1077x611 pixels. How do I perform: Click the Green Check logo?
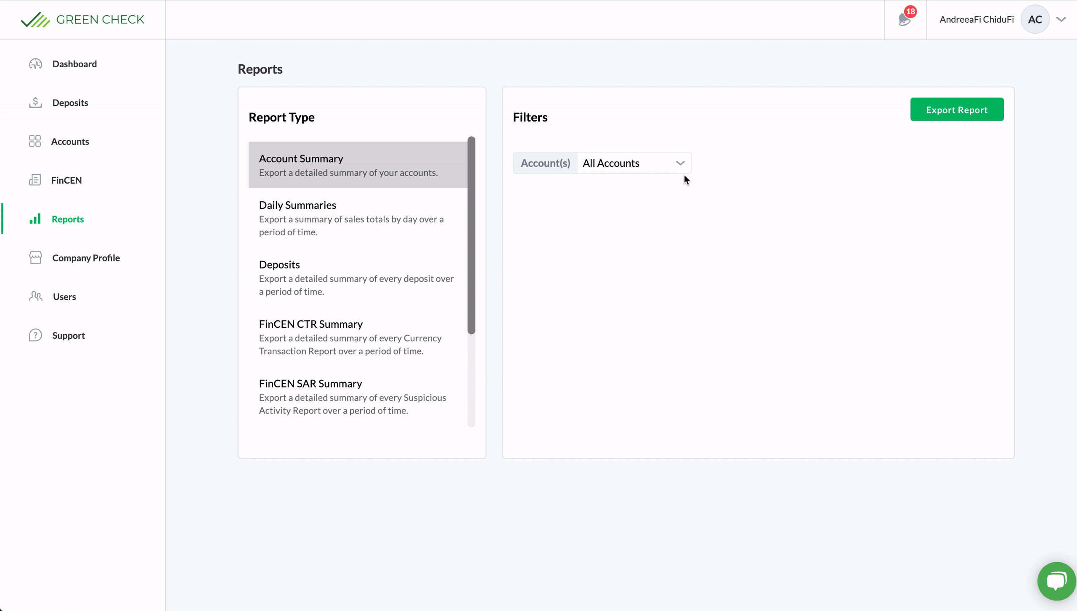click(82, 19)
